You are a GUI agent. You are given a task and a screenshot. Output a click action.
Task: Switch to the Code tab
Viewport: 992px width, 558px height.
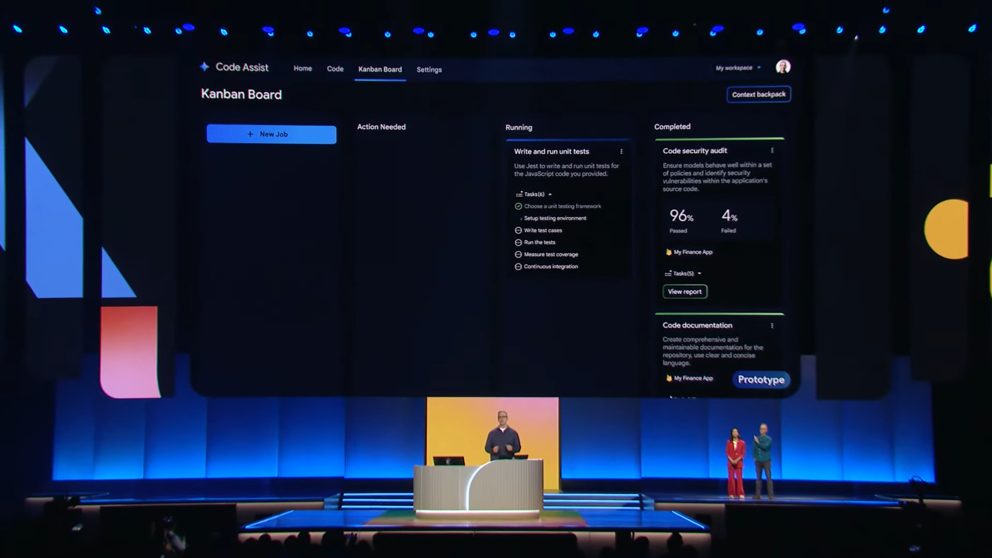pyautogui.click(x=335, y=69)
